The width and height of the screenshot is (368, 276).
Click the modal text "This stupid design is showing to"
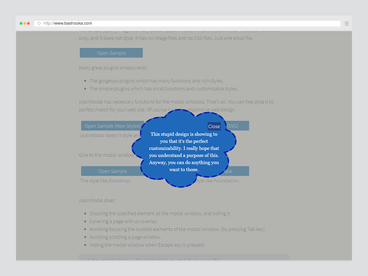[x=184, y=134]
